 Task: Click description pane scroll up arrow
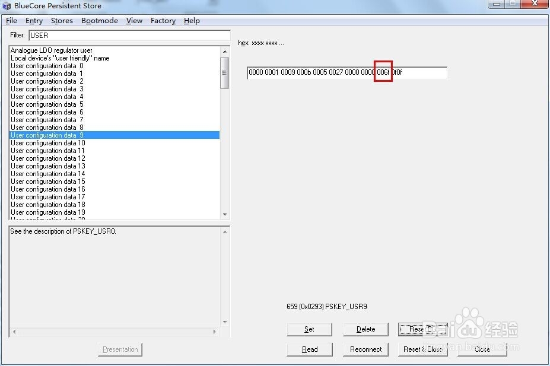pos(225,232)
